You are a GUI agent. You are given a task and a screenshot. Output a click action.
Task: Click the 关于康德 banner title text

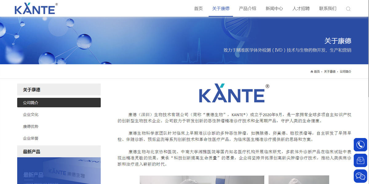[338, 41]
